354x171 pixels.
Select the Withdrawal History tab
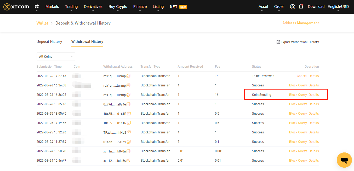87,42
